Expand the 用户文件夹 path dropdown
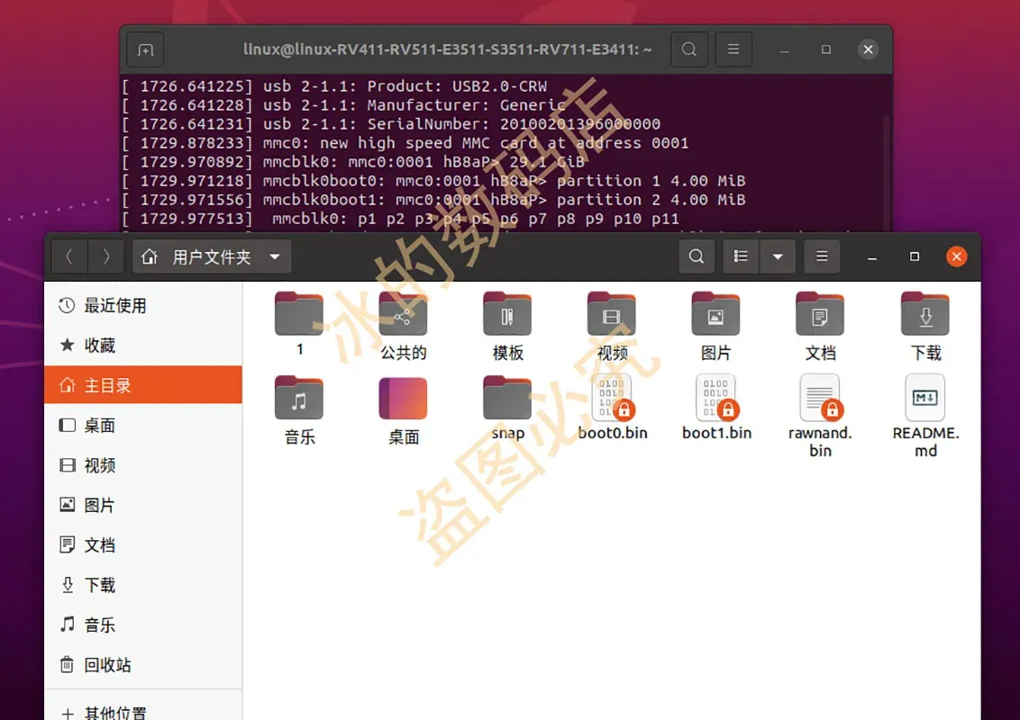Viewport: 1020px width, 720px height. point(275,257)
